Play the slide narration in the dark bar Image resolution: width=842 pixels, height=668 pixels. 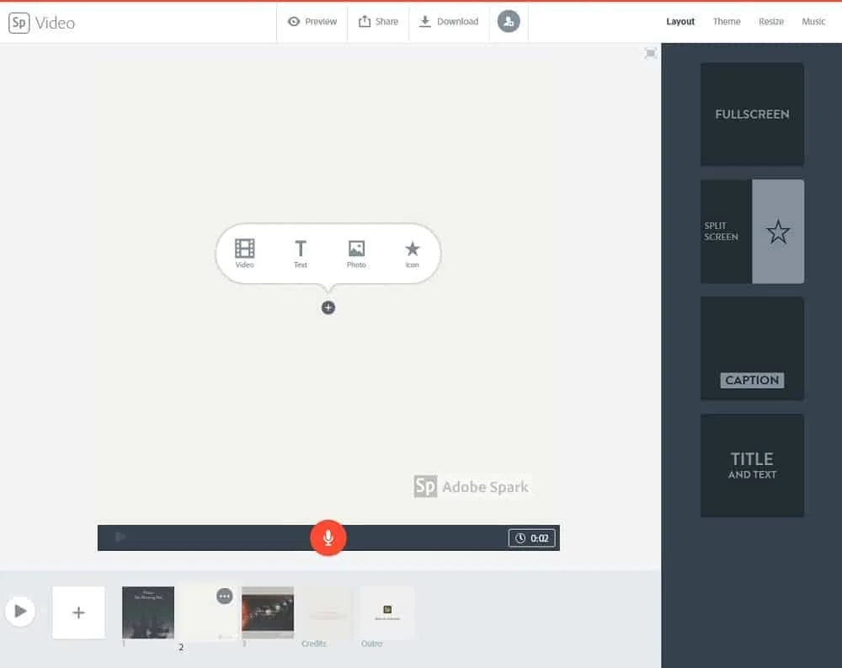pyautogui.click(x=120, y=537)
